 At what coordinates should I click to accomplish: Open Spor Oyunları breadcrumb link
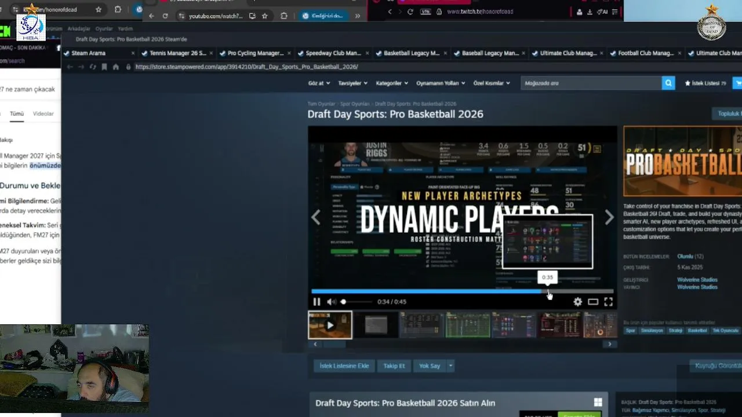(355, 104)
